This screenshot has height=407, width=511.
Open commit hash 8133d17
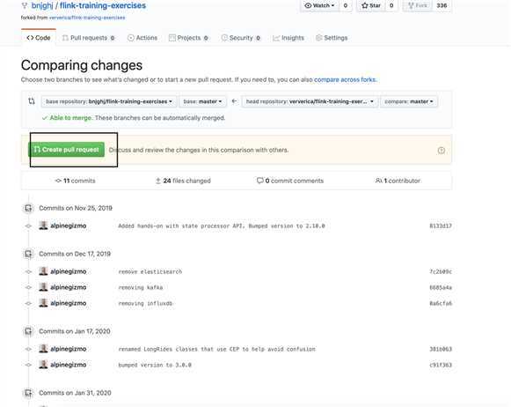441,226
